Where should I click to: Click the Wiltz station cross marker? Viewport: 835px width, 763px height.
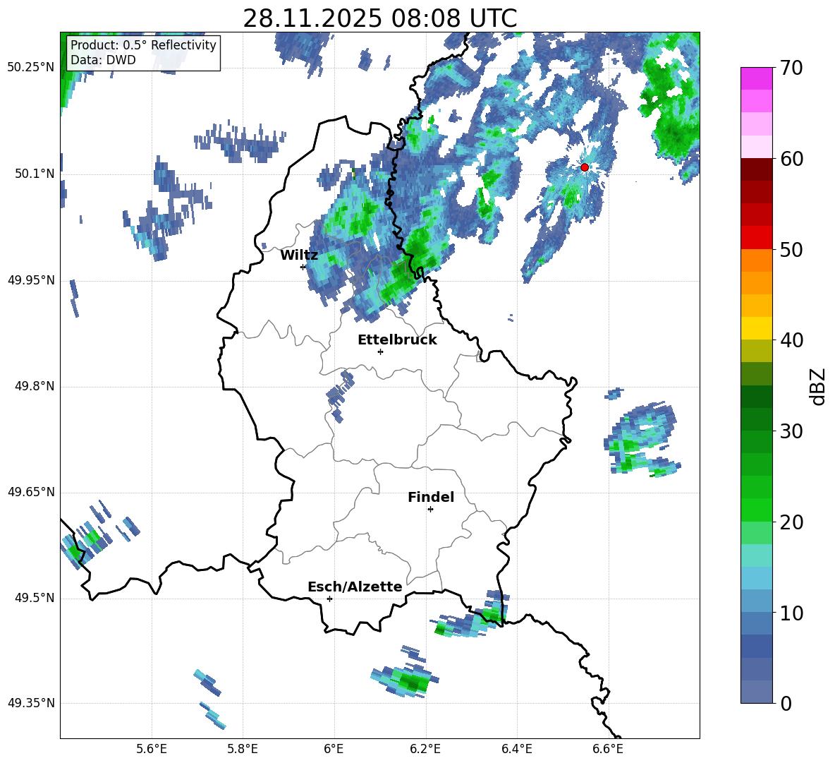pos(303,267)
